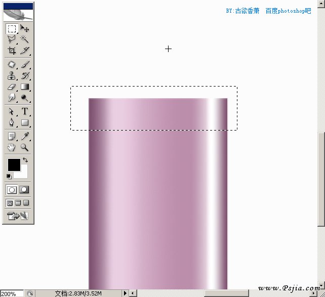Image resolution: width=325 pixels, height=297 pixels.
Task: Select the Magic Wand tool
Action: click(x=25, y=39)
